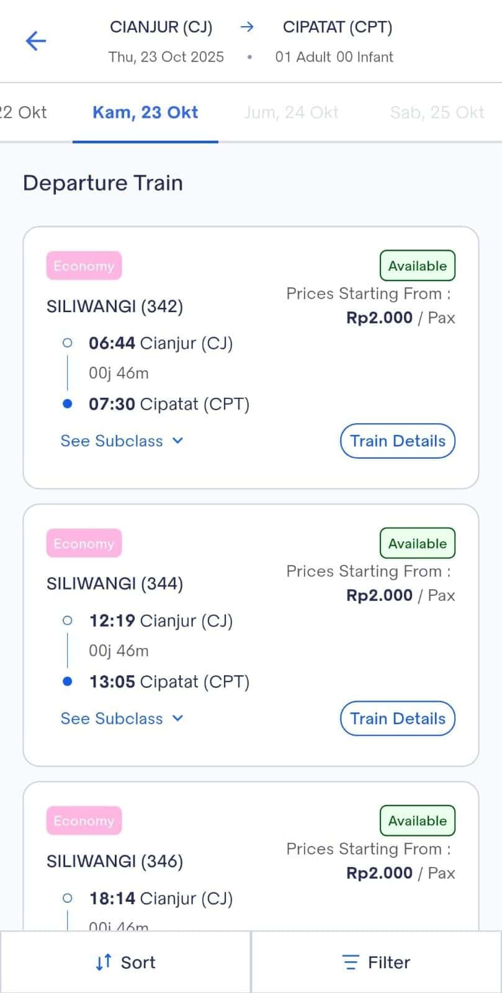
Task: Tap the Economy badge on Siliwangi 342
Action: coord(84,266)
